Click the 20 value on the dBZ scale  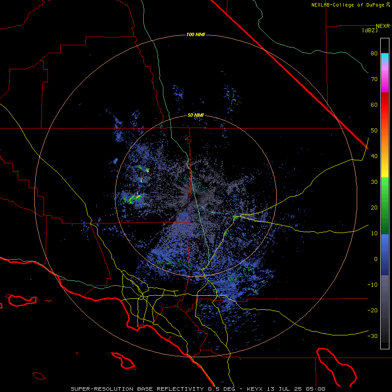374,208
